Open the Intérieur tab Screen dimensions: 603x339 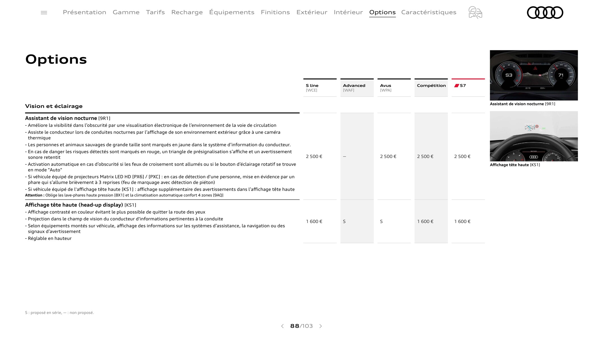(x=348, y=12)
